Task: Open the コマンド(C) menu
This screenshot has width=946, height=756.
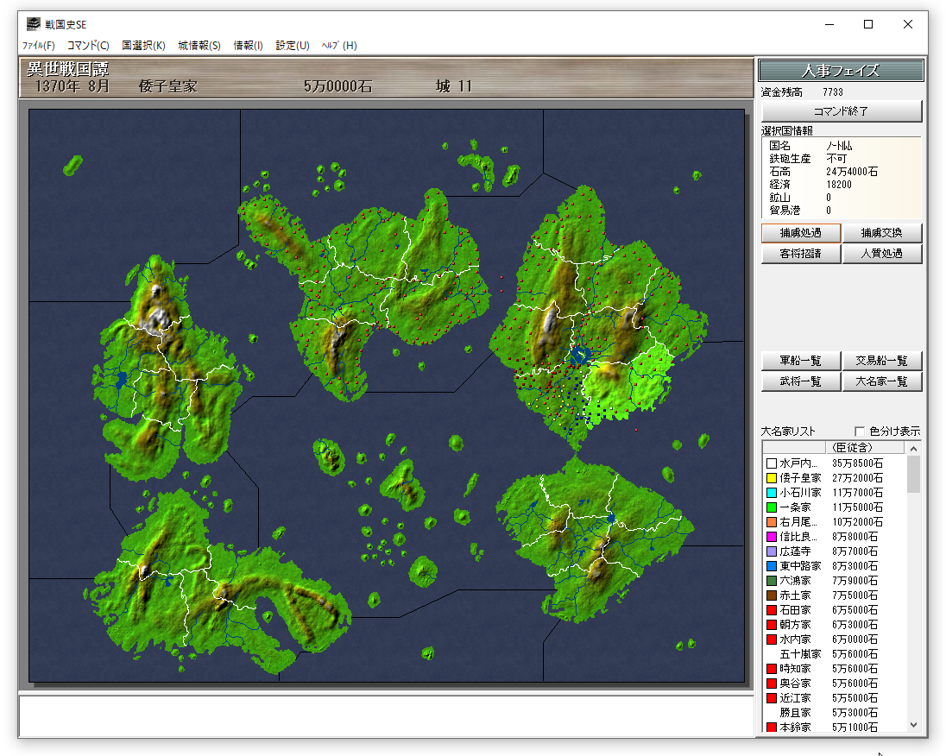Action: pos(88,46)
